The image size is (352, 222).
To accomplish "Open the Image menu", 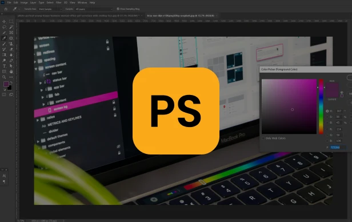I will [24, 2].
